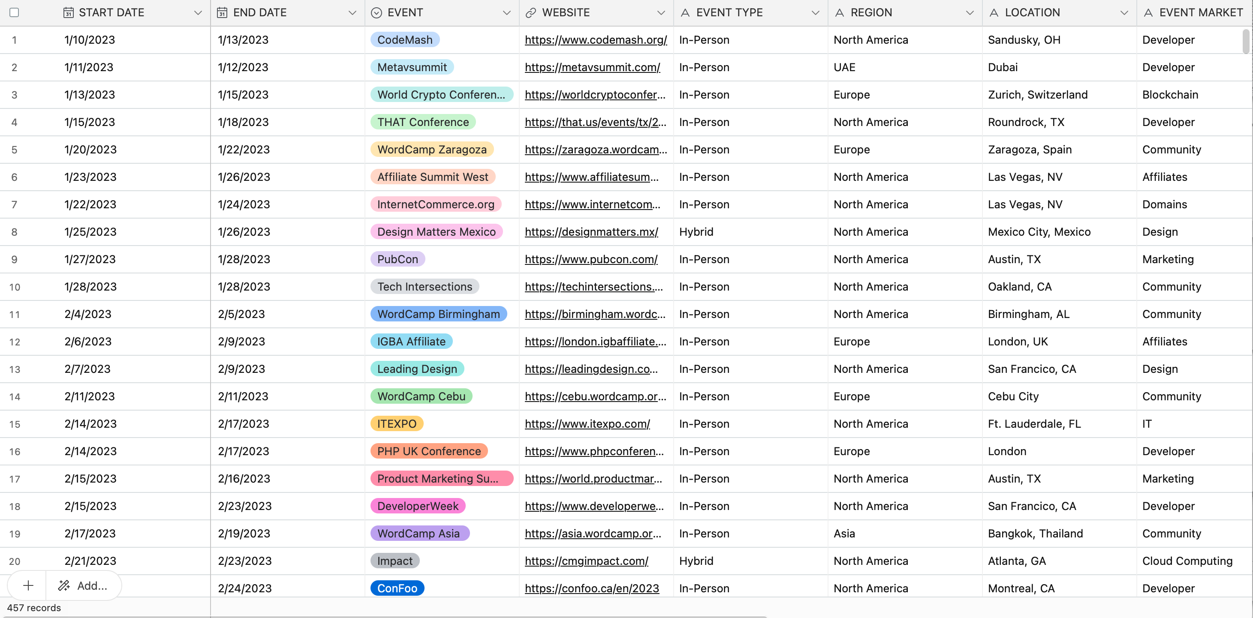Click the vertical scrollbar thumb
This screenshot has width=1253, height=618.
coord(1246,41)
